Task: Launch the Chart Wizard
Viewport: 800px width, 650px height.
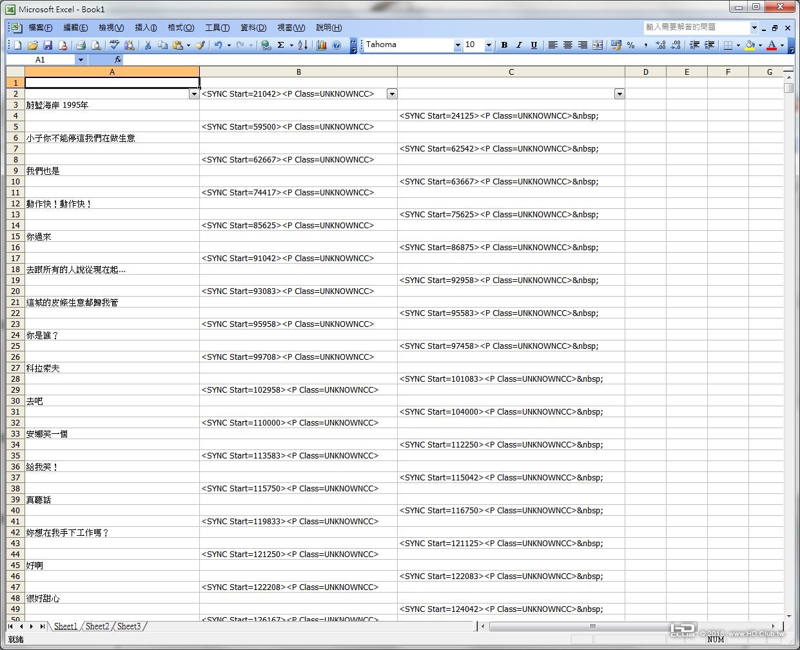Action: 321,45
